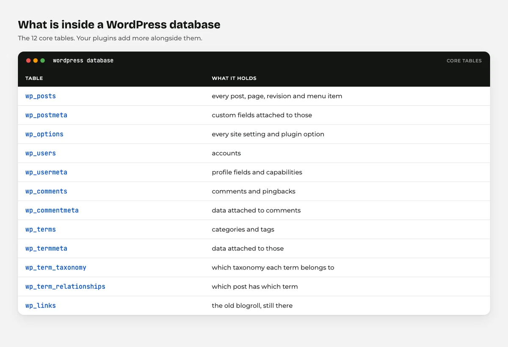
Task: Select the wp_terms table name
Action: pos(41,229)
